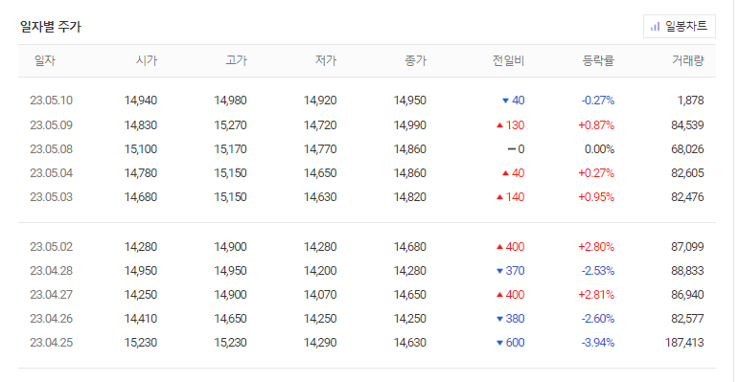The width and height of the screenshot is (739, 382).
Task: Select the date 23.05.04
Action: (x=52, y=173)
